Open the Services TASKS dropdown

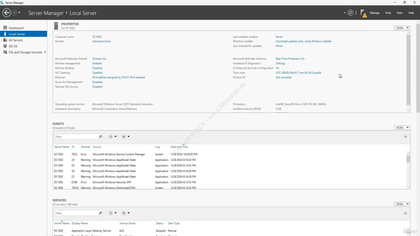coord(402,204)
